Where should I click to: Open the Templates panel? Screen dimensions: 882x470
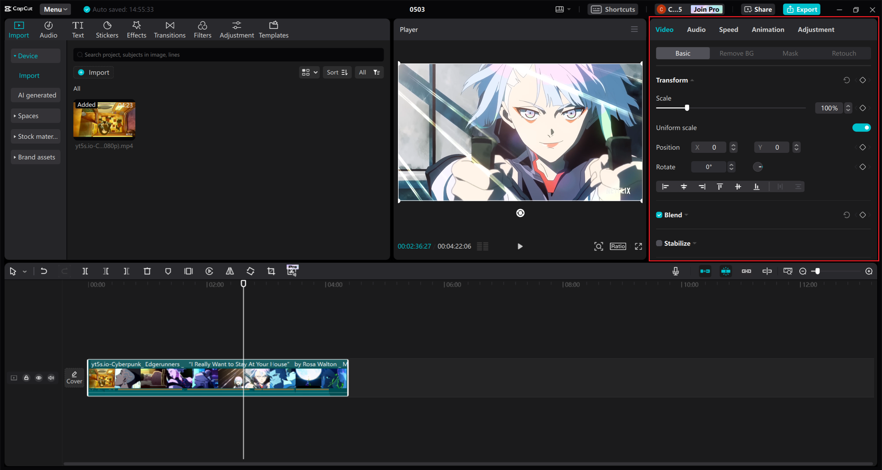(273, 29)
